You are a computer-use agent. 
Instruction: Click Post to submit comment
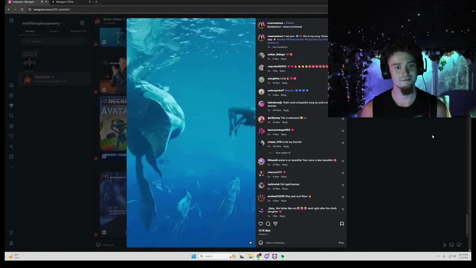point(341,243)
